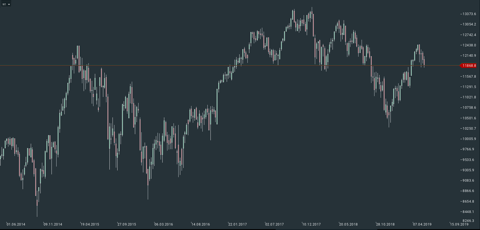480x230 pixels.
Task: Click the 10005.9 price axis value
Action: pyautogui.click(x=469, y=139)
